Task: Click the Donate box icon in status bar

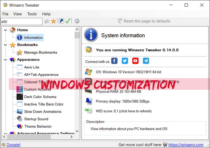Action: pos(3,144)
